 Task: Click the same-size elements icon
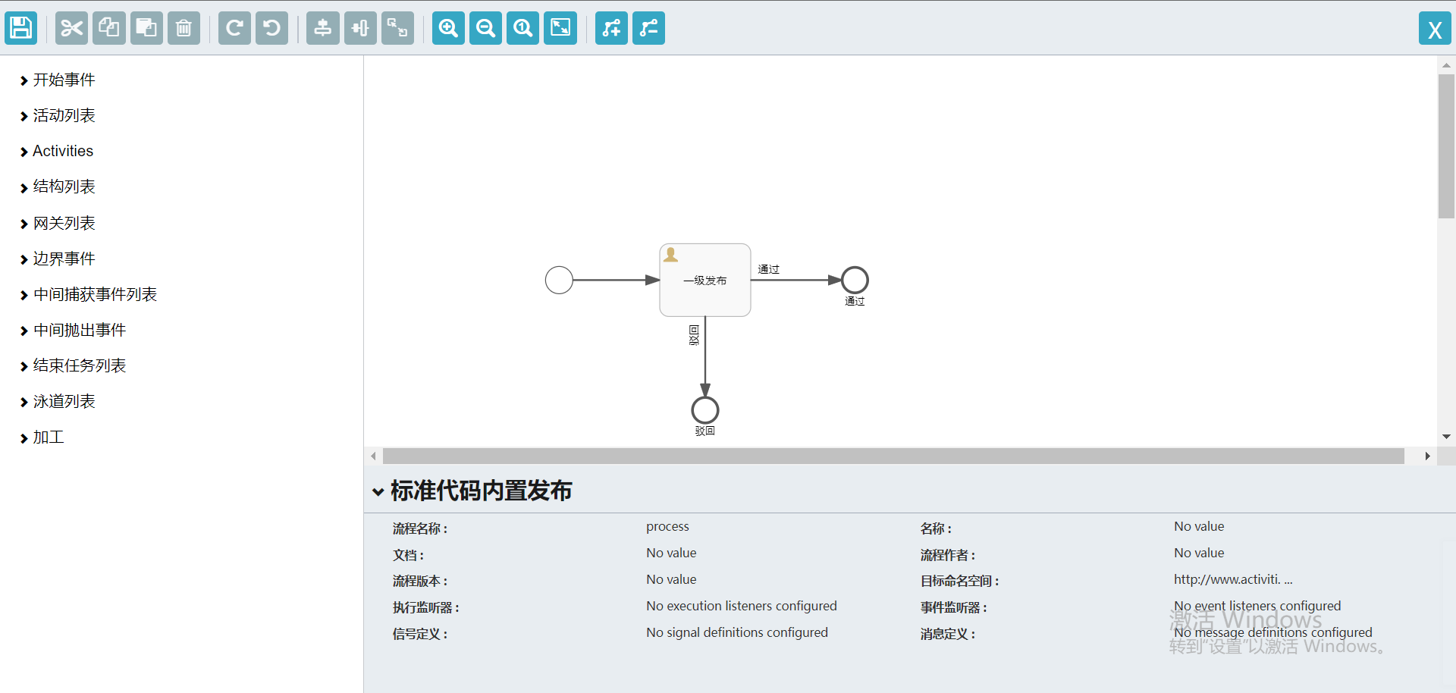tap(397, 29)
